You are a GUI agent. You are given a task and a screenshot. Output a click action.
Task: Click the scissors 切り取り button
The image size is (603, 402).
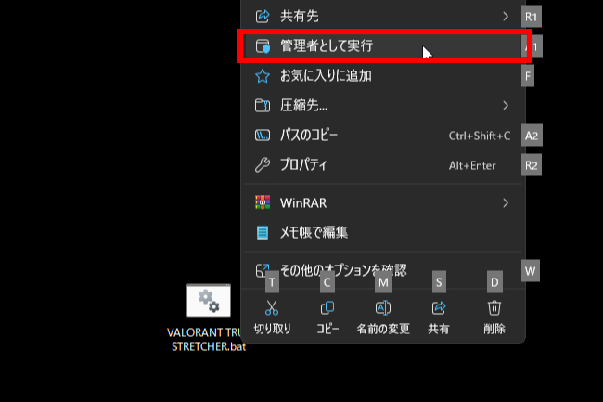point(272,317)
